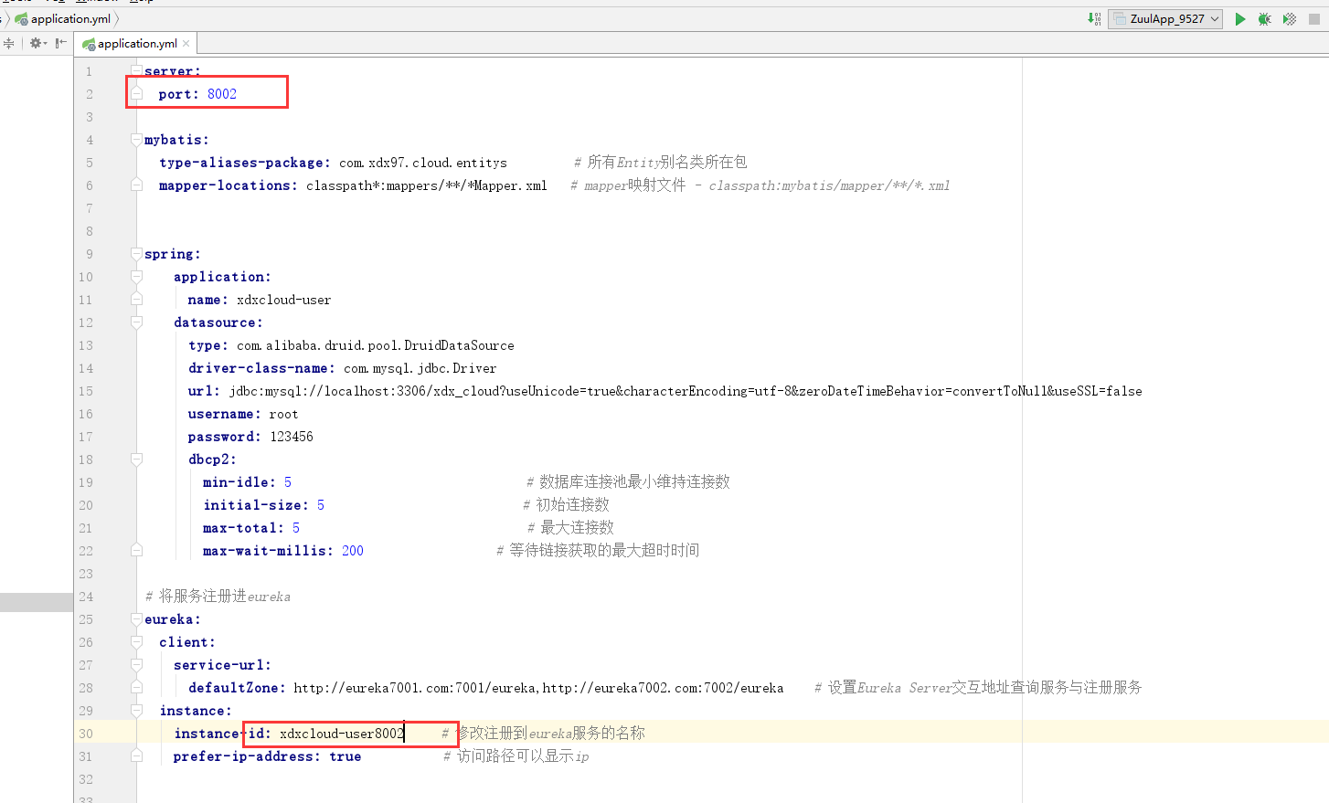Image resolution: width=1329 pixels, height=803 pixels.
Task: Click the Hide side panel icon
Action: click(61, 43)
